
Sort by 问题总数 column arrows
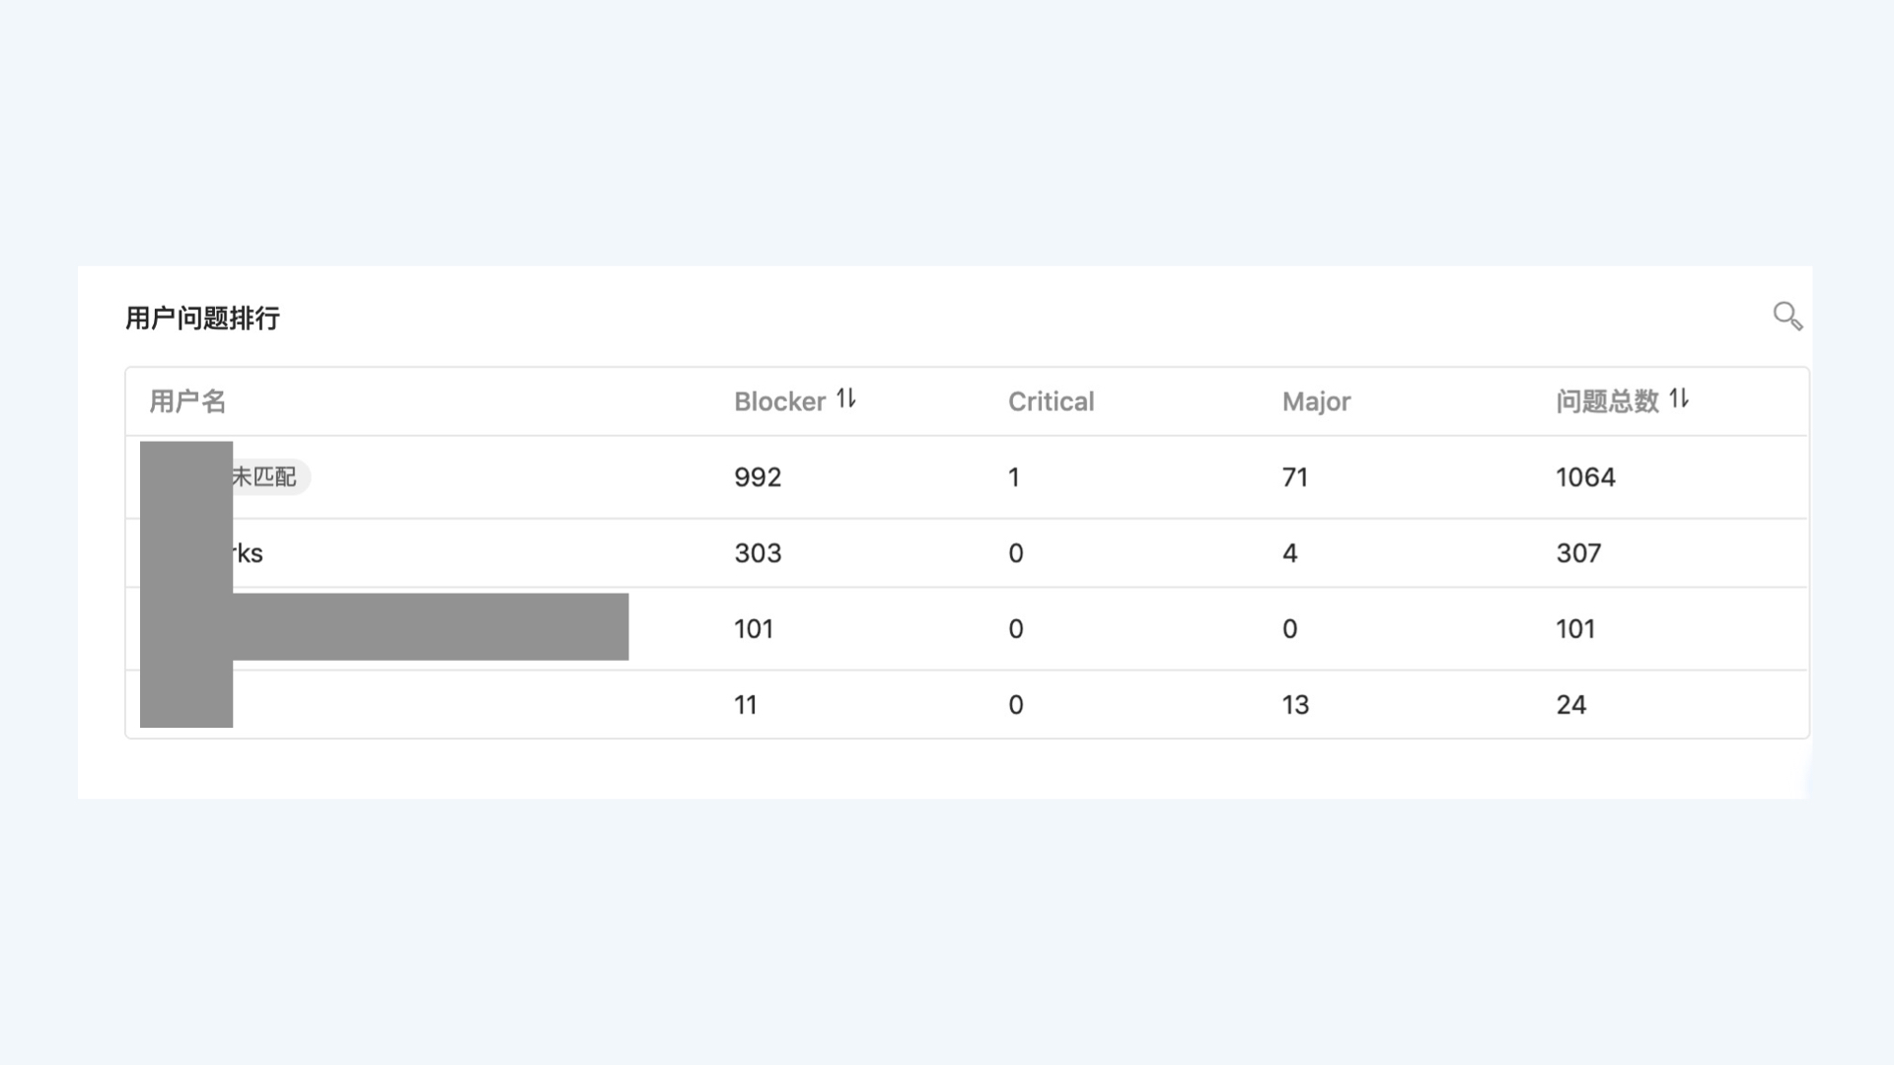[1679, 398]
